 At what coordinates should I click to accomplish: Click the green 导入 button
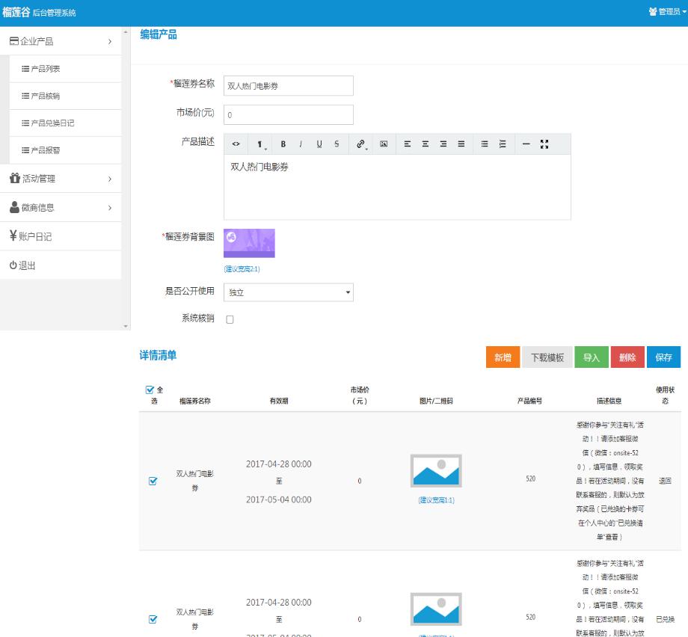click(x=592, y=357)
